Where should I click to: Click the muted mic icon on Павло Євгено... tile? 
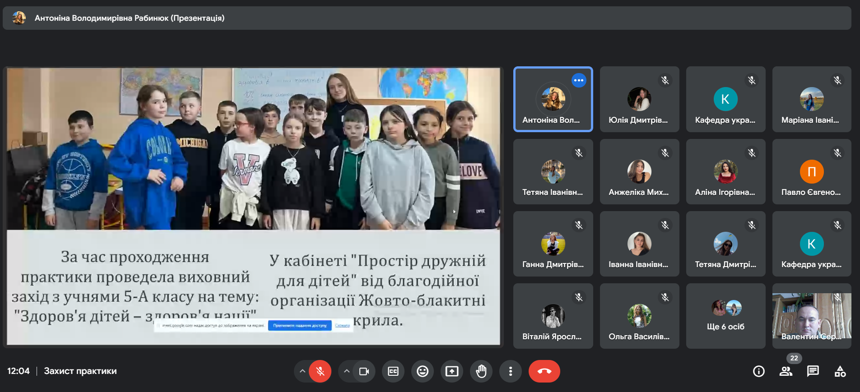click(x=837, y=153)
